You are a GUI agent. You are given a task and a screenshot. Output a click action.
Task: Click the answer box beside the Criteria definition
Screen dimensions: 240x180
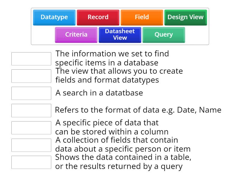[31, 58]
